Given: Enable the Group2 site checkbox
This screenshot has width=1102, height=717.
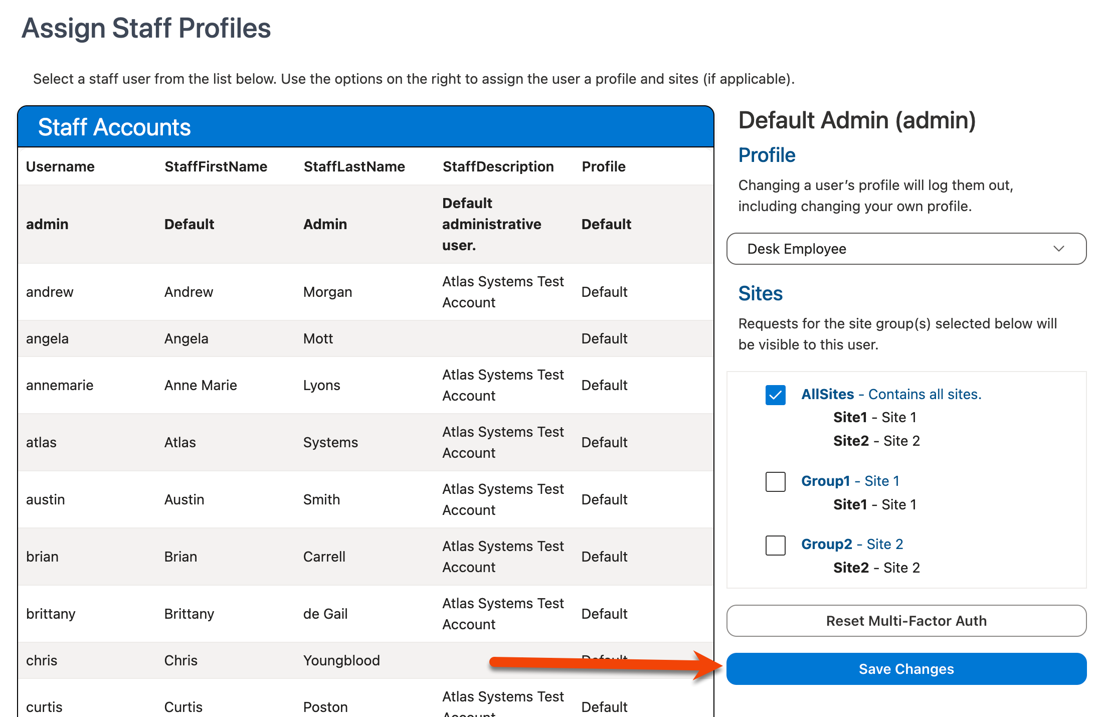Looking at the screenshot, I should (775, 545).
